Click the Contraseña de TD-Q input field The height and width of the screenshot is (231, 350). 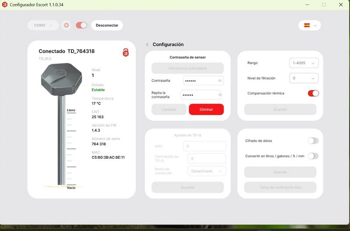[206, 159]
